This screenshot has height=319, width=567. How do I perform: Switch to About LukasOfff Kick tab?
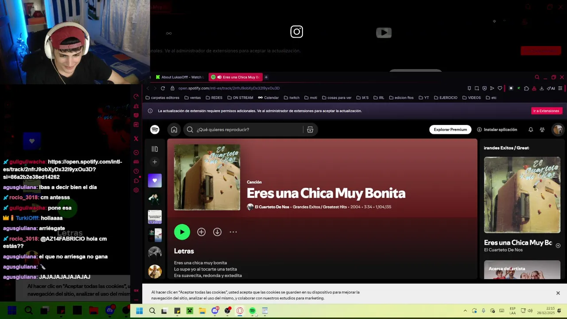tap(180, 77)
